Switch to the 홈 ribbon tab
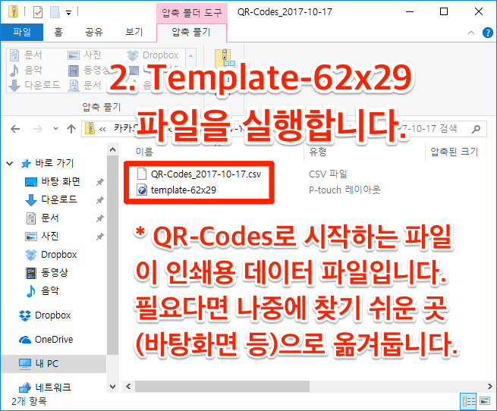 click(58, 32)
